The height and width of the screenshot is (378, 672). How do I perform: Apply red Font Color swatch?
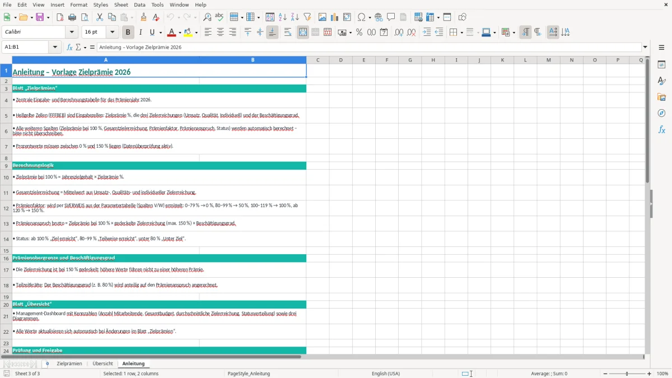[172, 32]
